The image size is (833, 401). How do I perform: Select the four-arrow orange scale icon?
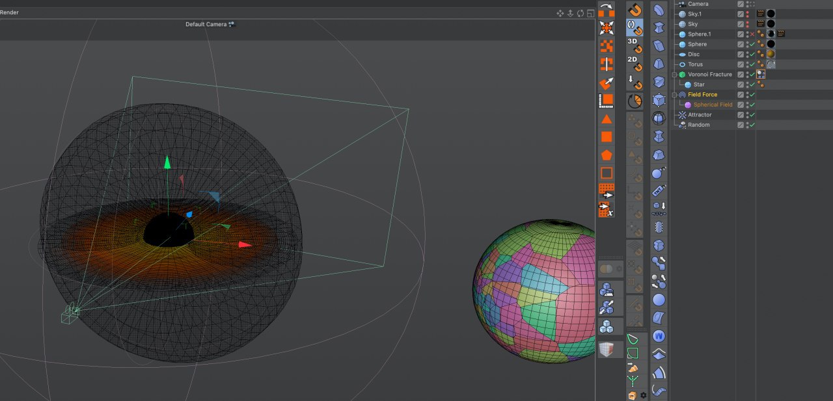point(607,27)
